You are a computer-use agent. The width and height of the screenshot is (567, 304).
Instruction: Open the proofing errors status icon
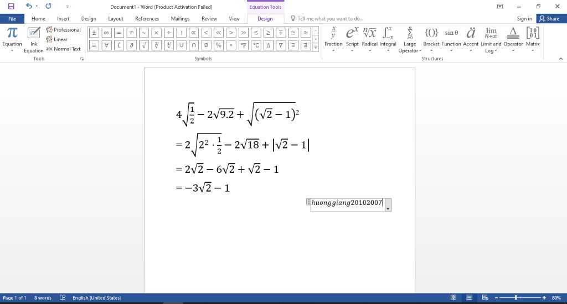tap(63, 297)
